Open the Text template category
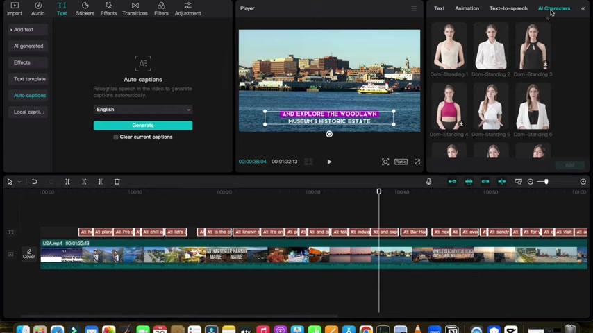The width and height of the screenshot is (593, 333). pos(30,79)
